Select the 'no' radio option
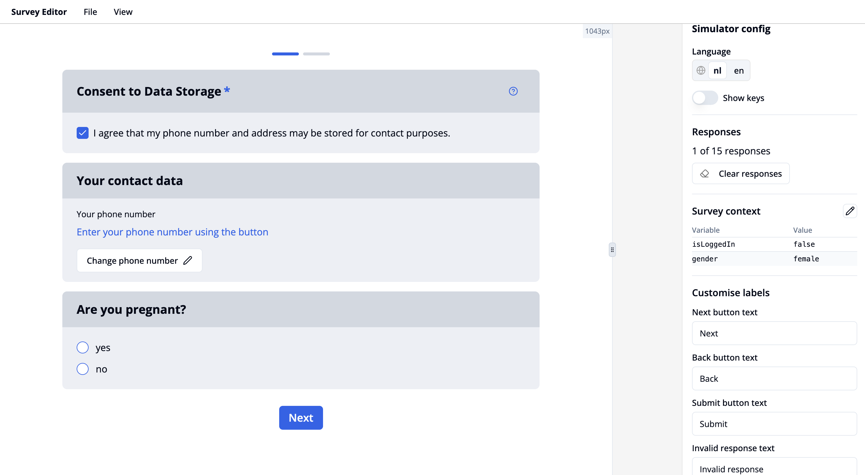This screenshot has height=475, width=865. (x=82, y=369)
